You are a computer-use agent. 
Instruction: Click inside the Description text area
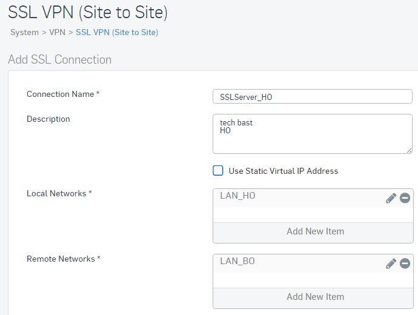pyautogui.click(x=313, y=134)
